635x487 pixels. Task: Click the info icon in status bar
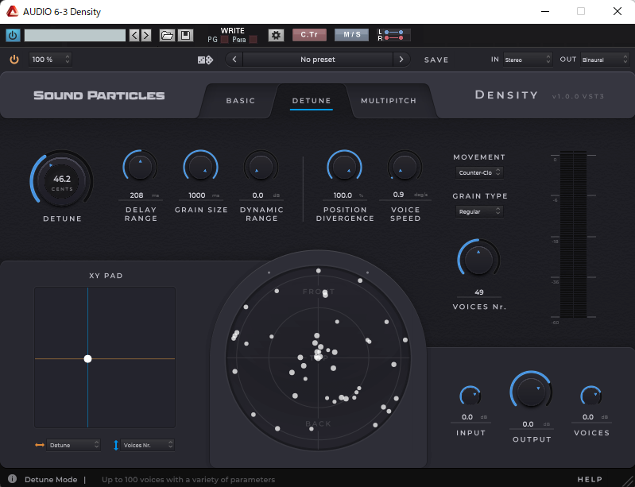point(13,479)
